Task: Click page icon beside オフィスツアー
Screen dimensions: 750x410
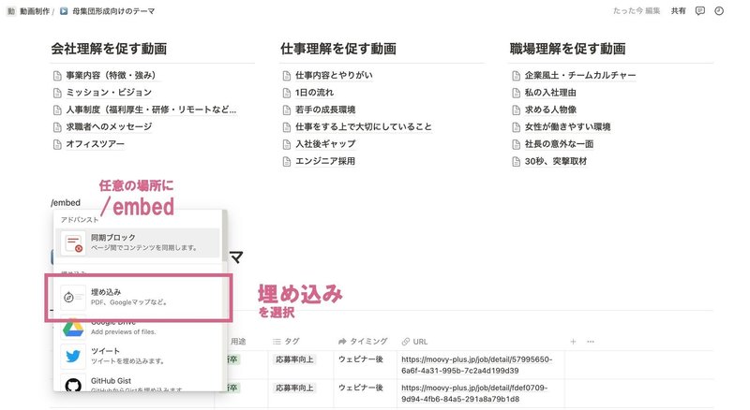Action: (x=57, y=144)
